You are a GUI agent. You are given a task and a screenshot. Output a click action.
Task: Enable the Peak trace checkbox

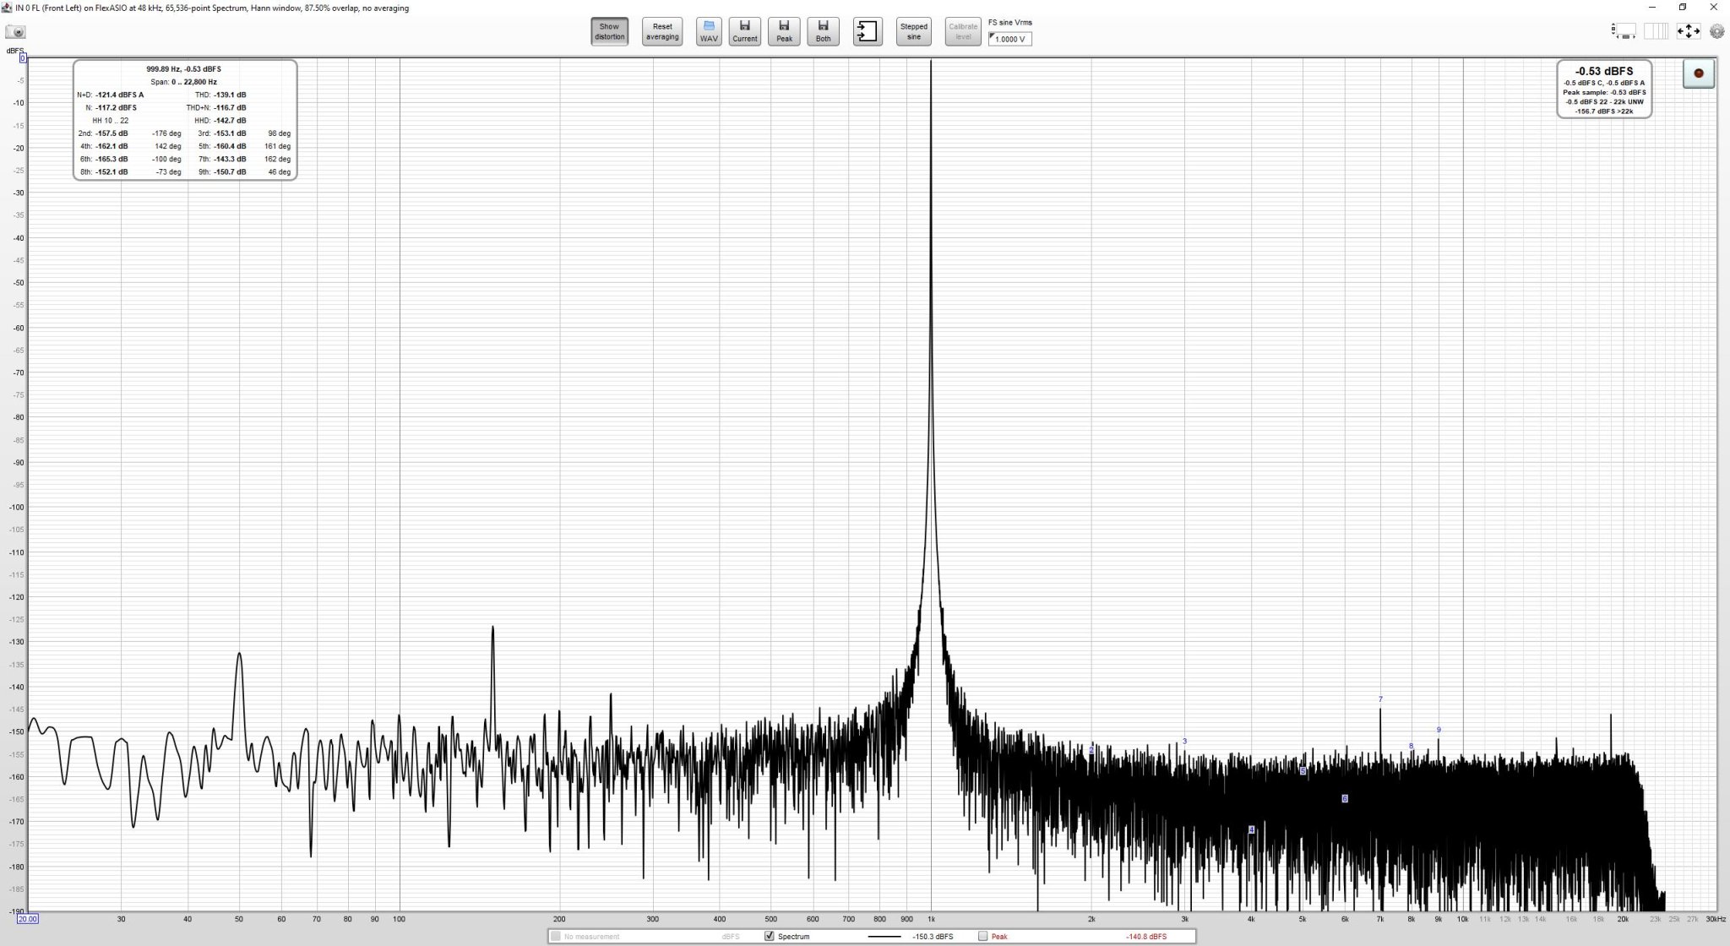click(982, 936)
